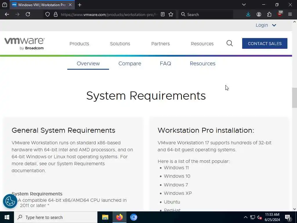Viewport: 297px width, 223px height.
Task: Open the top Resources navigation menu
Action: [x=202, y=44]
